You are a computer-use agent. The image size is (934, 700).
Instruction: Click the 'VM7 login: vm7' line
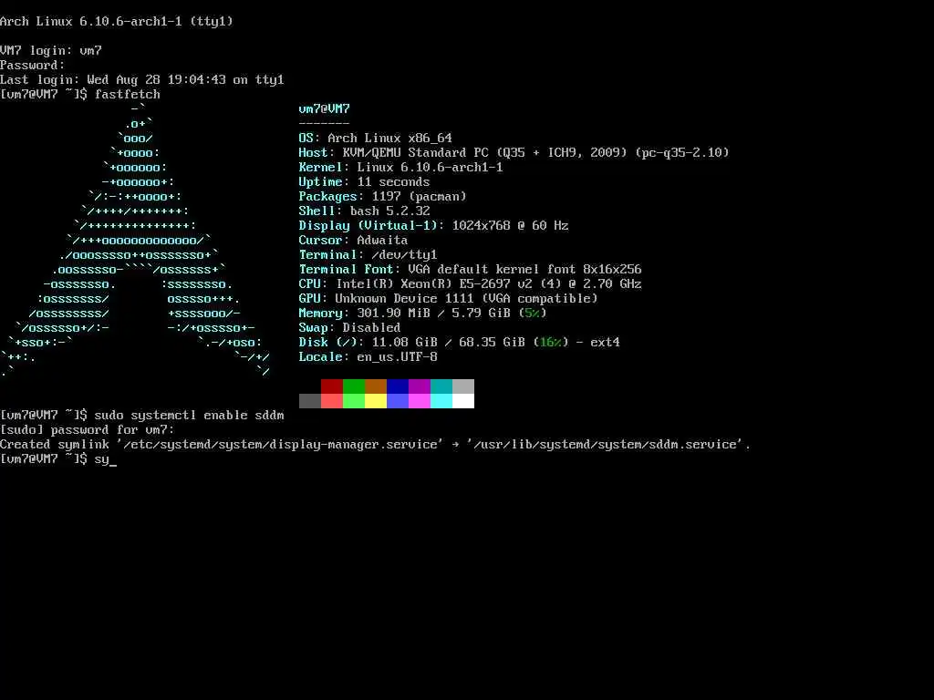coord(51,51)
